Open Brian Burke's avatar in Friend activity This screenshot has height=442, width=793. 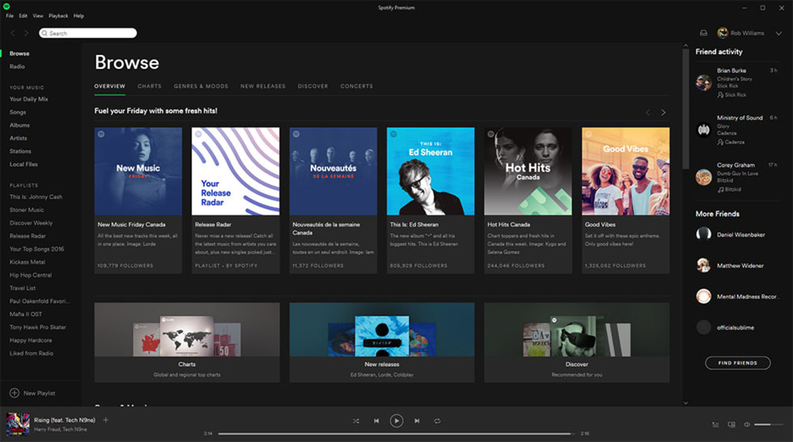(703, 82)
